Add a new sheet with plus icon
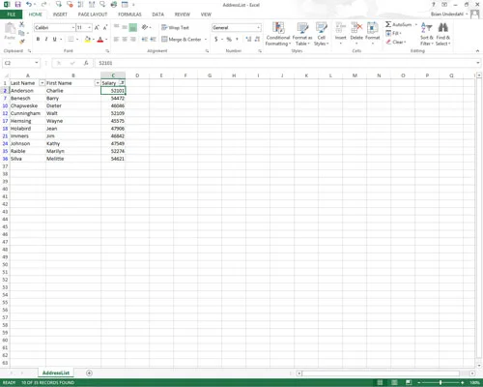 click(89, 373)
